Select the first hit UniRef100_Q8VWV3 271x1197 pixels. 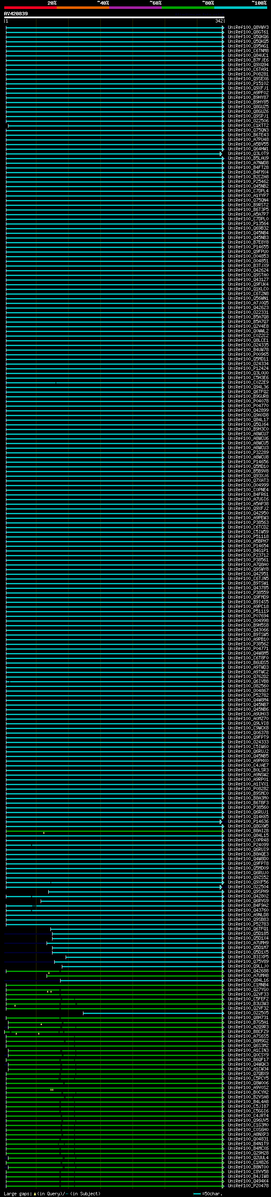tap(248, 28)
